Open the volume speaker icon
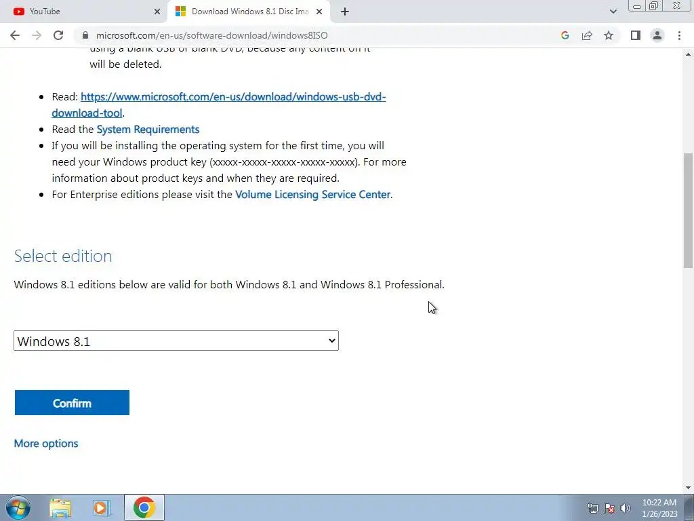Image resolution: width=694 pixels, height=521 pixels. (626, 508)
